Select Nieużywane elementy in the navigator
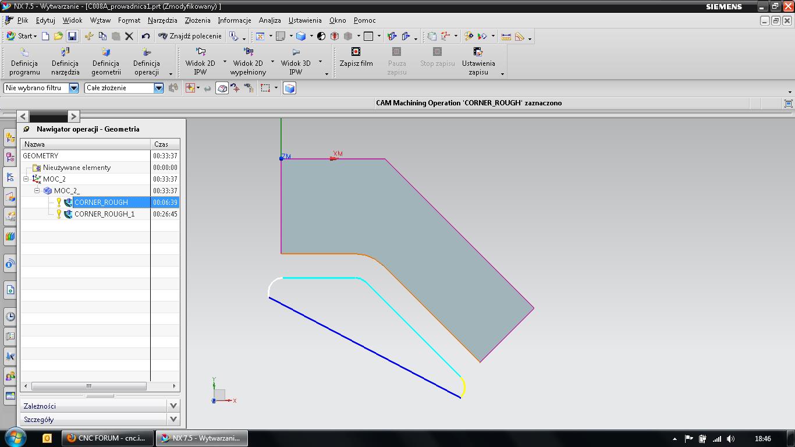 76,167
